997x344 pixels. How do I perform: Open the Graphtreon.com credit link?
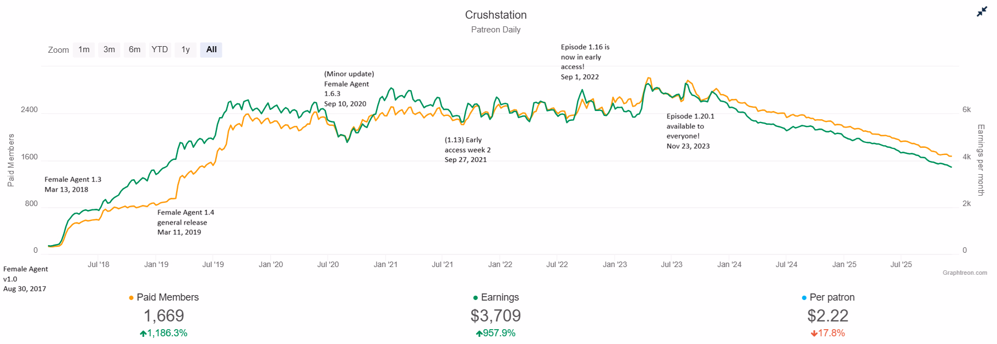point(965,273)
